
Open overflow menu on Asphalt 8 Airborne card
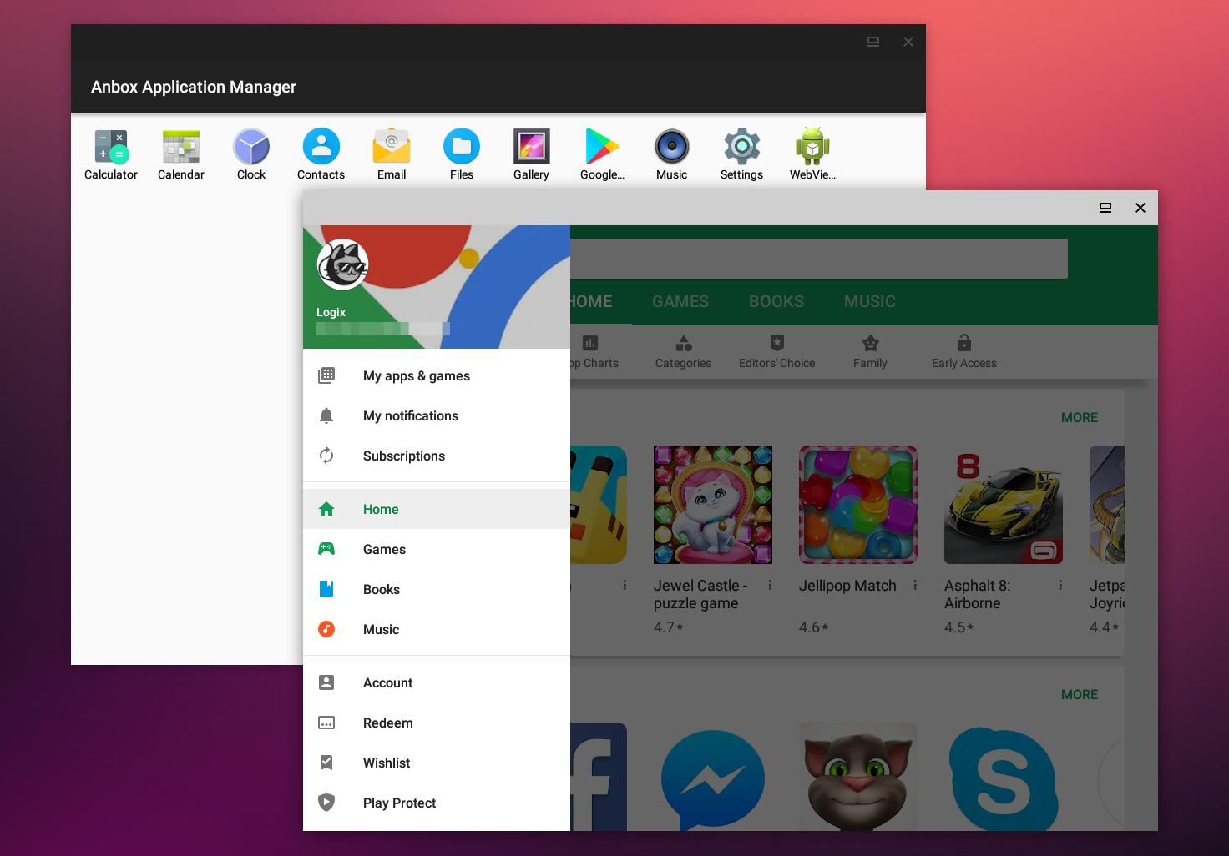pyautogui.click(x=1060, y=585)
